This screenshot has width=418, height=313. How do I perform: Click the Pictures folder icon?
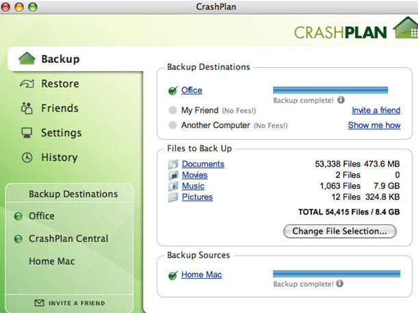[173, 197]
